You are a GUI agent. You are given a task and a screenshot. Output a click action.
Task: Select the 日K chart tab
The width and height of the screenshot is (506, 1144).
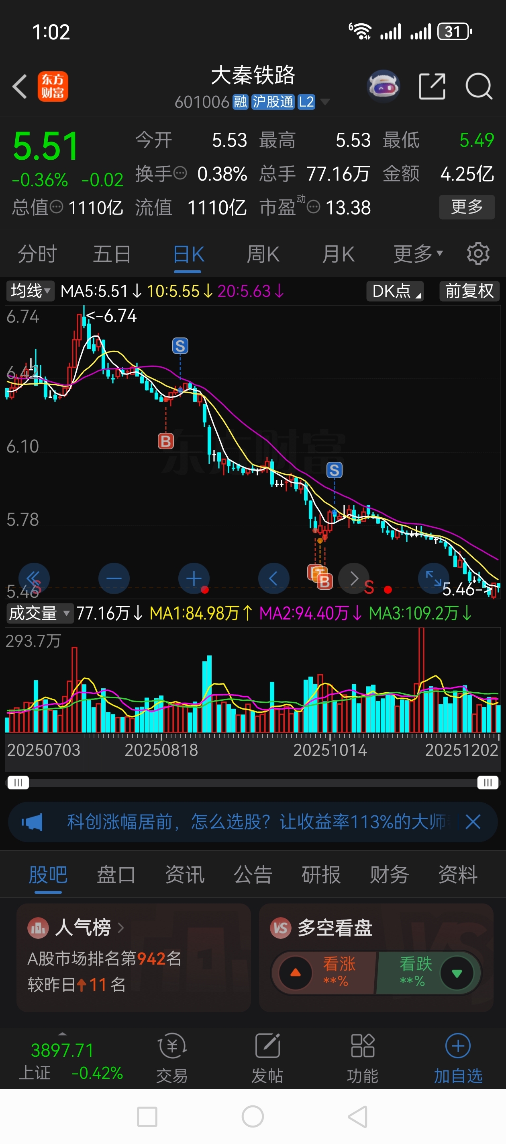pos(188,255)
